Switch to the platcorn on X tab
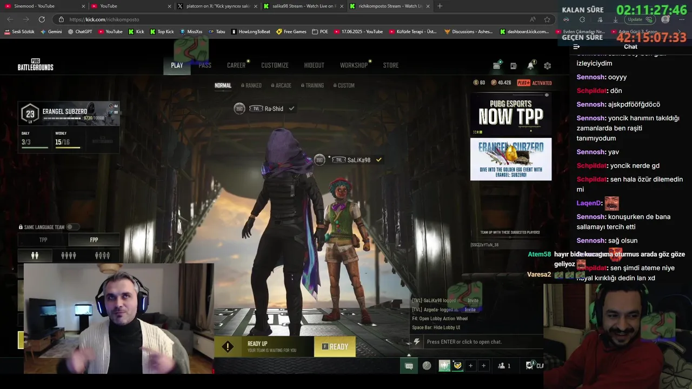 click(218, 6)
